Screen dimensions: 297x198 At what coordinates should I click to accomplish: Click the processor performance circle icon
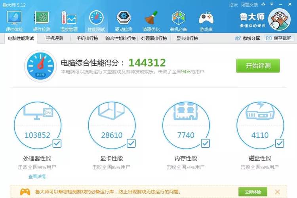tap(38, 125)
